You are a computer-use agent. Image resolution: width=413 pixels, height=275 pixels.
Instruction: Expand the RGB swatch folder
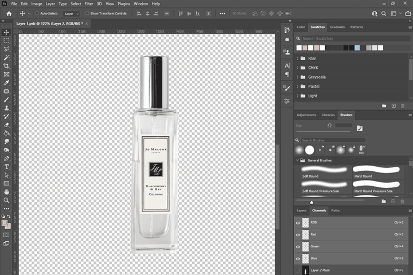click(x=298, y=58)
